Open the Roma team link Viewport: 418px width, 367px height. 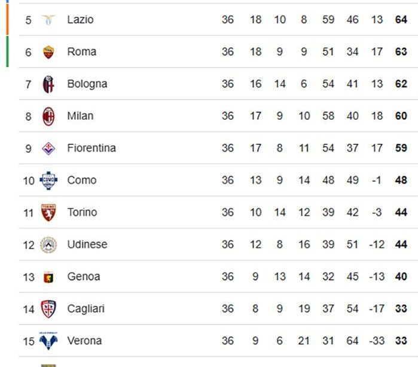81,51
